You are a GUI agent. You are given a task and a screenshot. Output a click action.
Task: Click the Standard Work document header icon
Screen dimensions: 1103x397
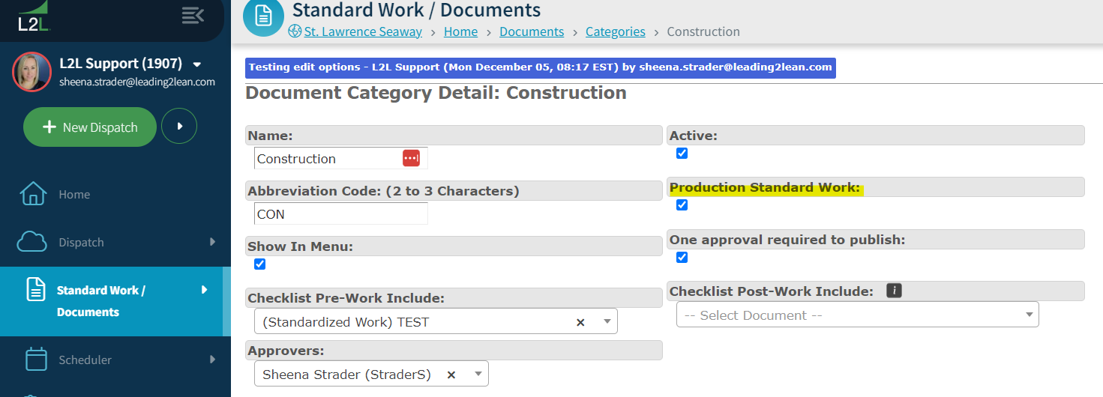(x=264, y=16)
